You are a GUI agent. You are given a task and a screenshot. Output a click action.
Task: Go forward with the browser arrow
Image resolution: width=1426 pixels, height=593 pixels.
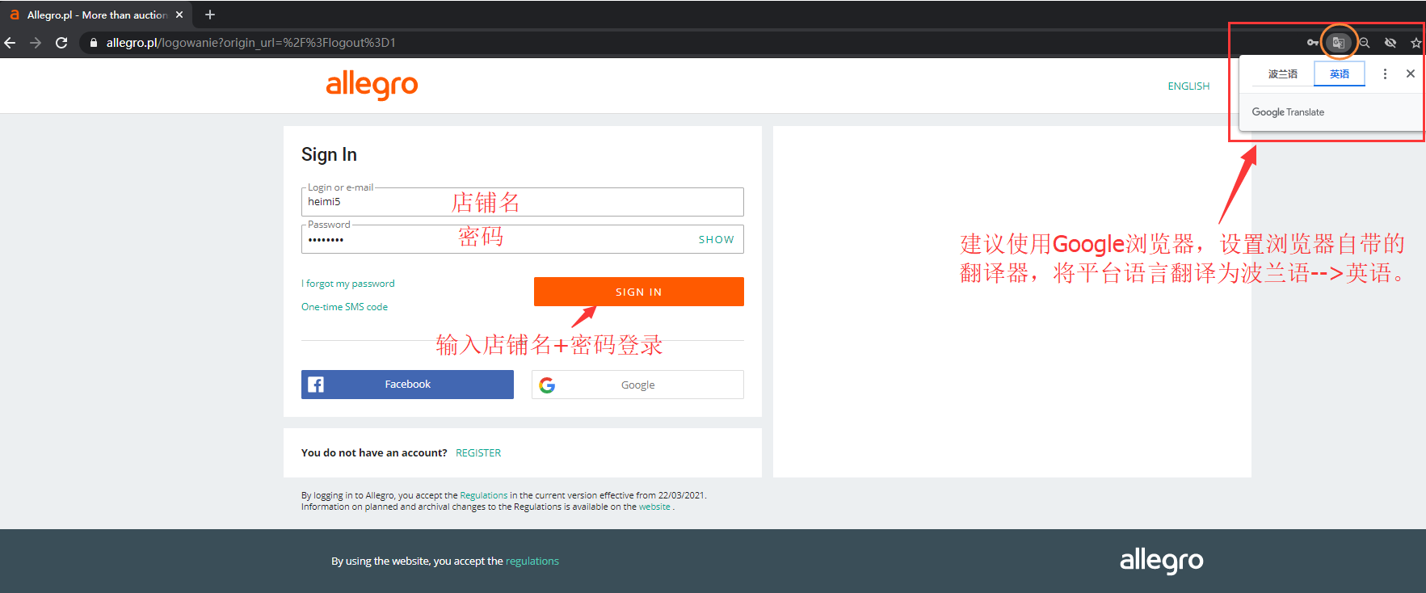coord(36,43)
